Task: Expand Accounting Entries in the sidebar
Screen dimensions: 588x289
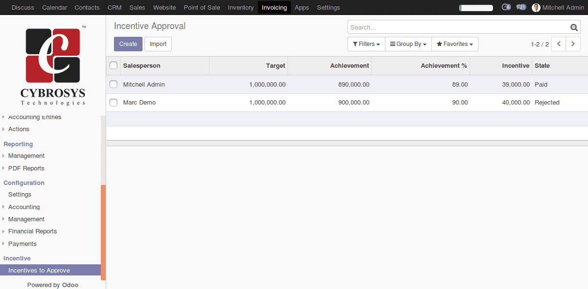Action: (x=35, y=117)
